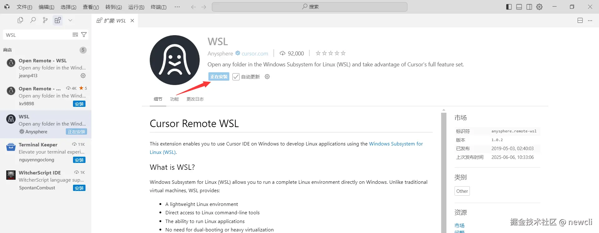The height and width of the screenshot is (233, 599).
Task: Clear extension search results icon
Action: tap(75, 35)
